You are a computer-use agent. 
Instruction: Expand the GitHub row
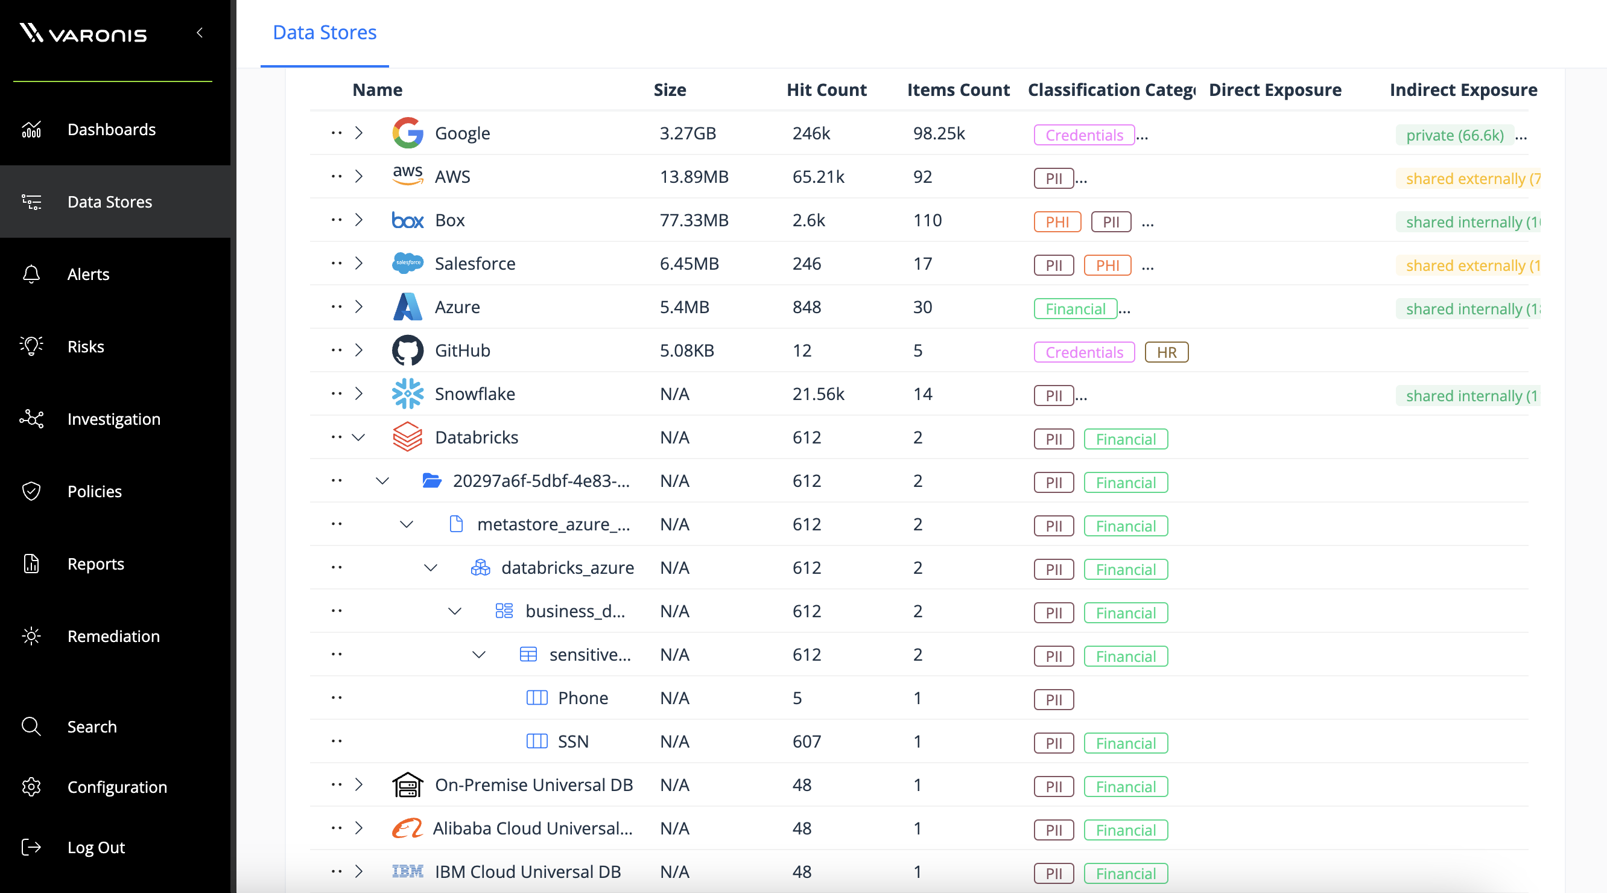[359, 350]
